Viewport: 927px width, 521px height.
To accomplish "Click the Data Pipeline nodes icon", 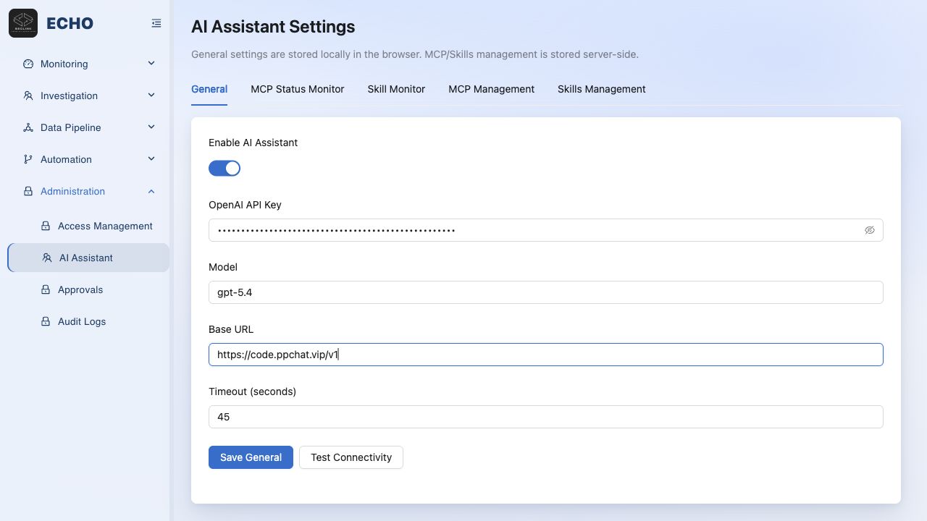I will point(28,127).
